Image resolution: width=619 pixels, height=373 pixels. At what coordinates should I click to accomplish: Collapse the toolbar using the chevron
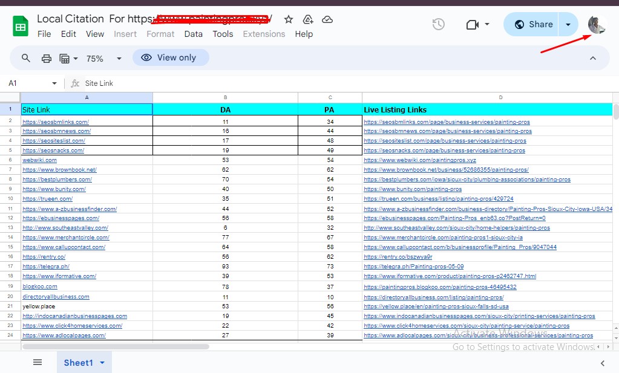(x=593, y=58)
